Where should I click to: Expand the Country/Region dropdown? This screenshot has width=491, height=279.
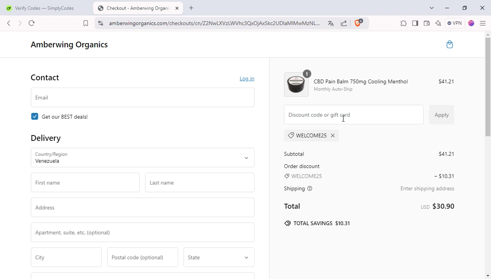(142, 158)
